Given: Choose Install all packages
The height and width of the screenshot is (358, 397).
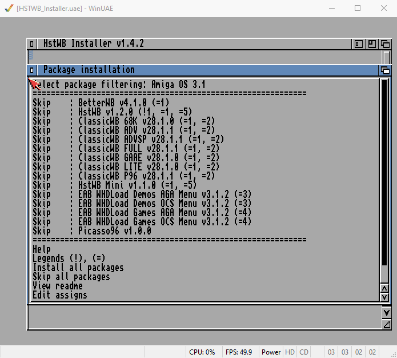Looking at the screenshot, I should pyautogui.click(x=78, y=267).
